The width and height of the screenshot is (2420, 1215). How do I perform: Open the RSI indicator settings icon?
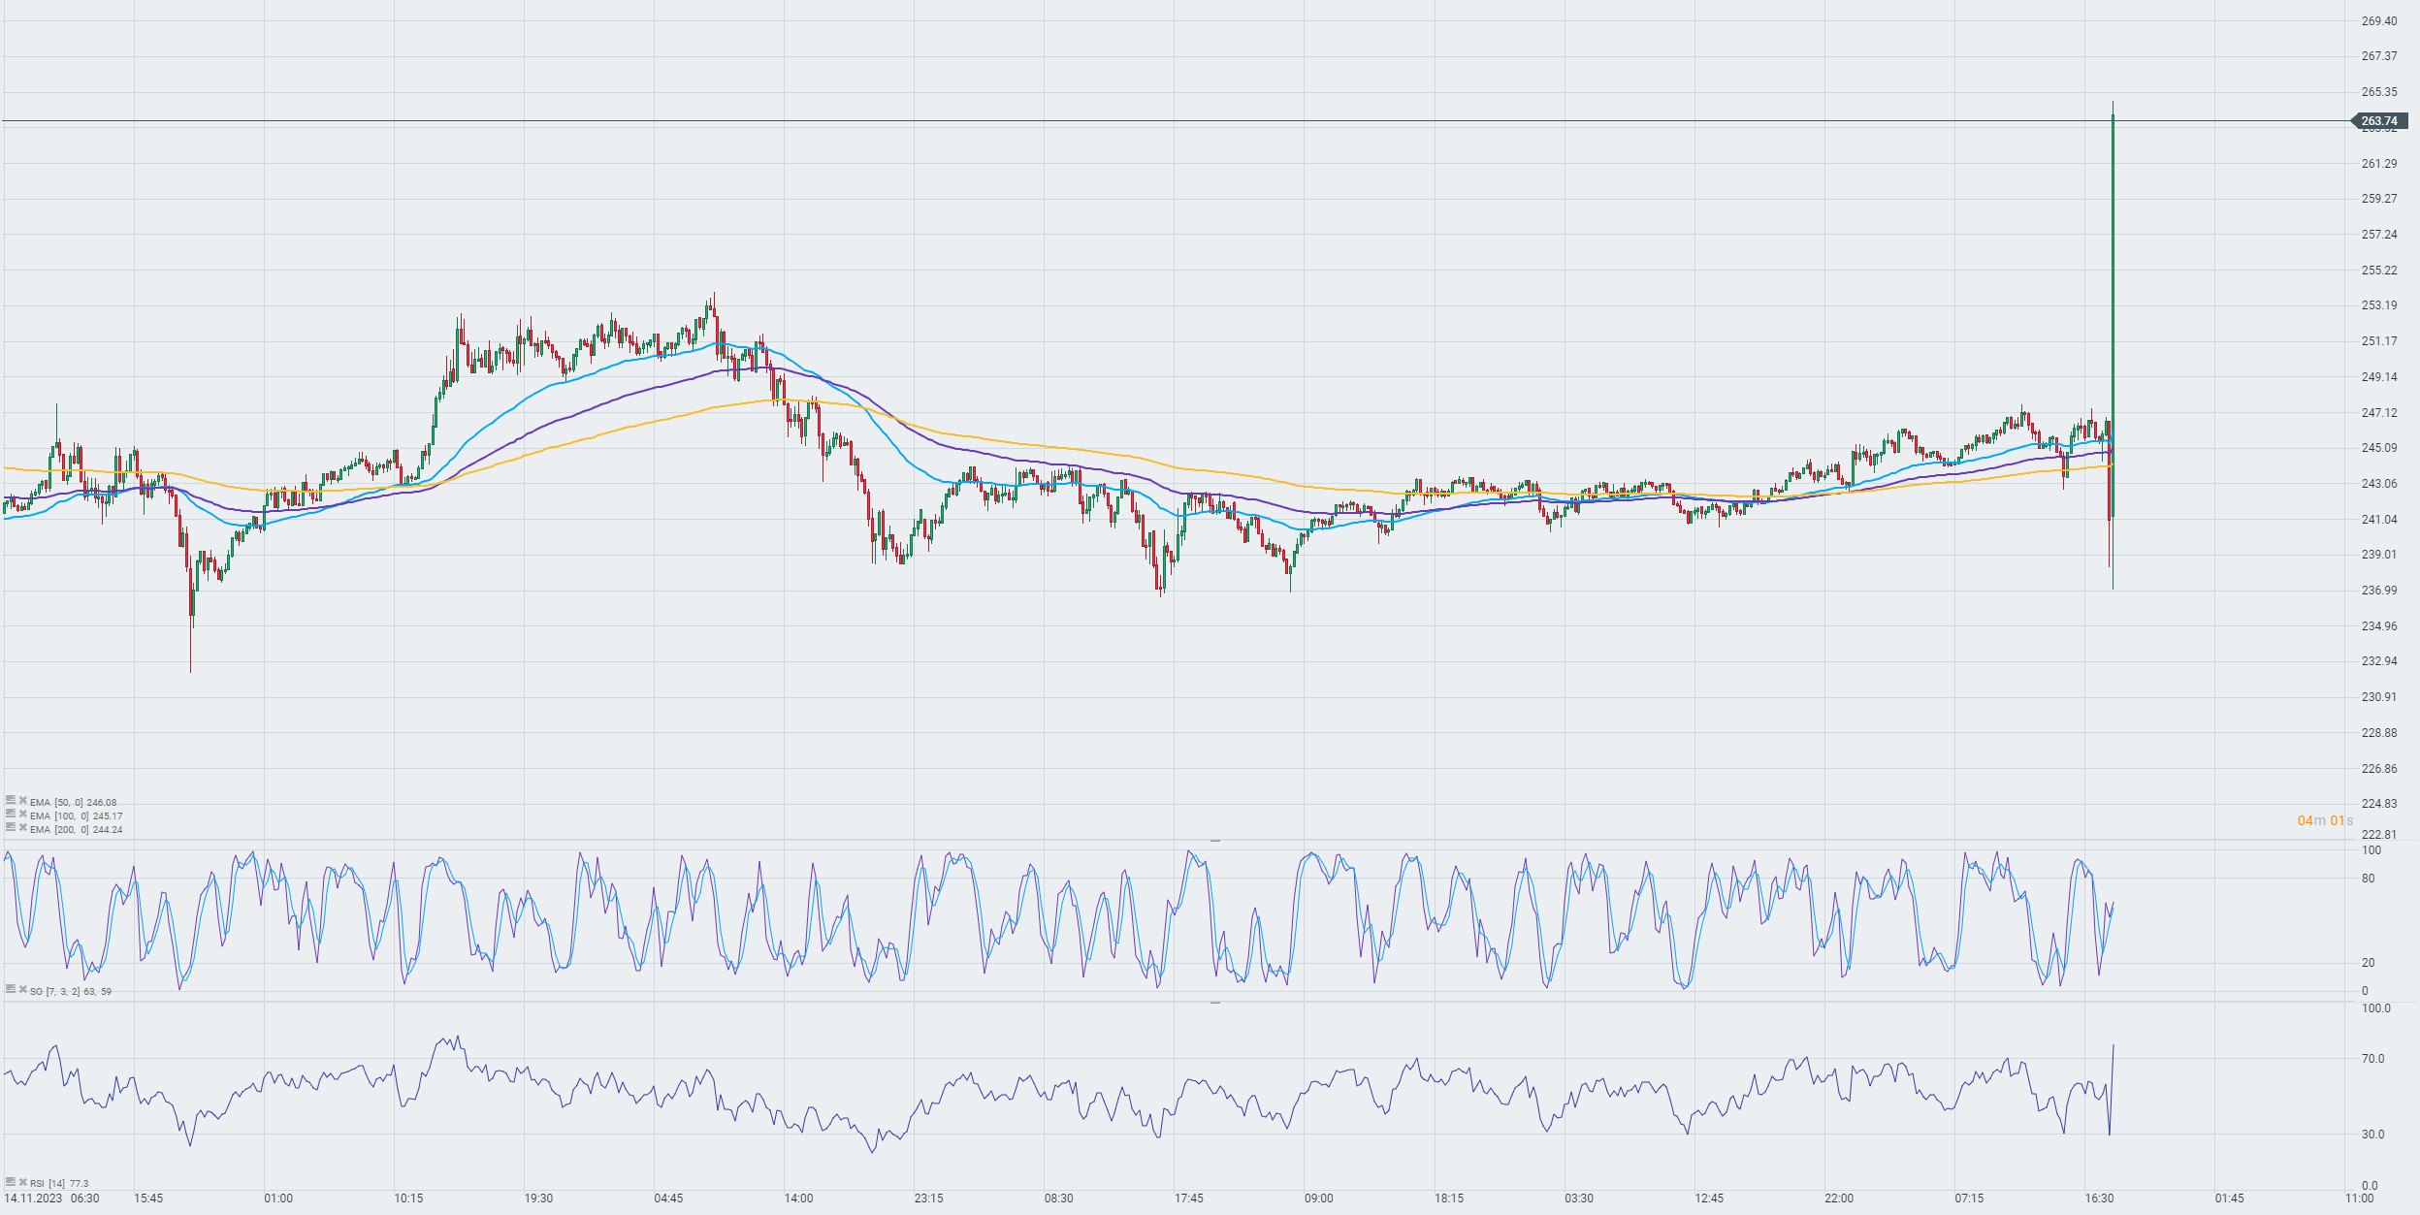[11, 1182]
